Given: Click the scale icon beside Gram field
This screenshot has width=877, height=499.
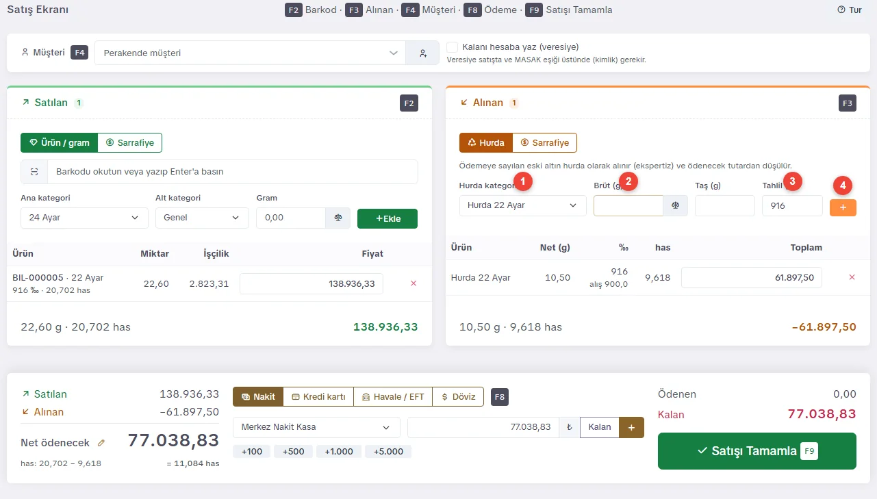Looking at the screenshot, I should 338,218.
